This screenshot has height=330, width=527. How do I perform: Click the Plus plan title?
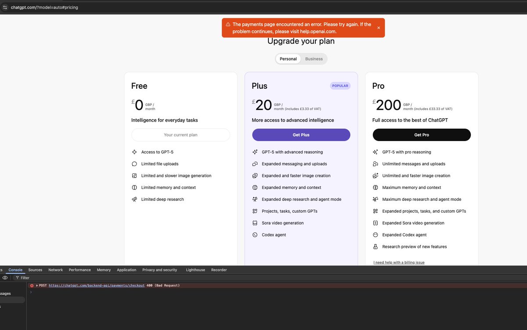pos(260,86)
